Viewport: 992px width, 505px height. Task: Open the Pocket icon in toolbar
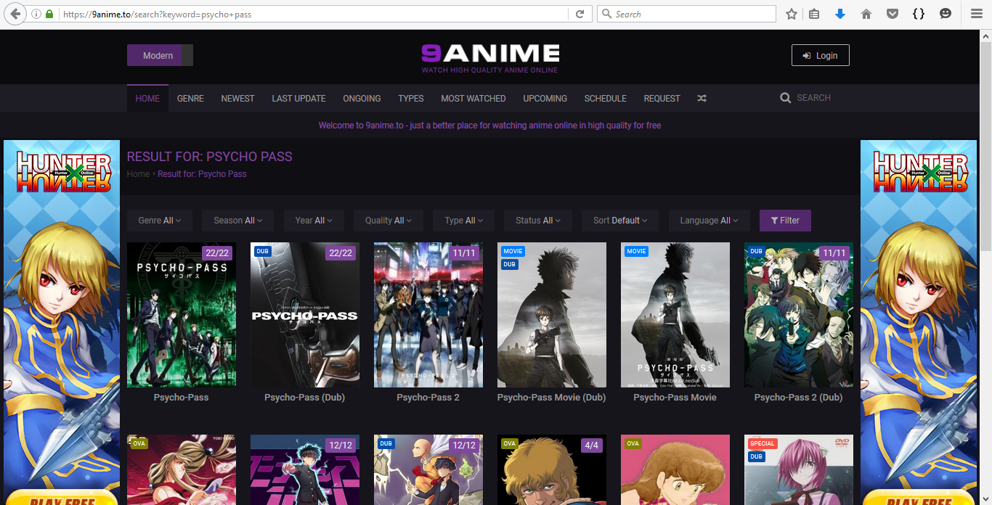click(893, 14)
